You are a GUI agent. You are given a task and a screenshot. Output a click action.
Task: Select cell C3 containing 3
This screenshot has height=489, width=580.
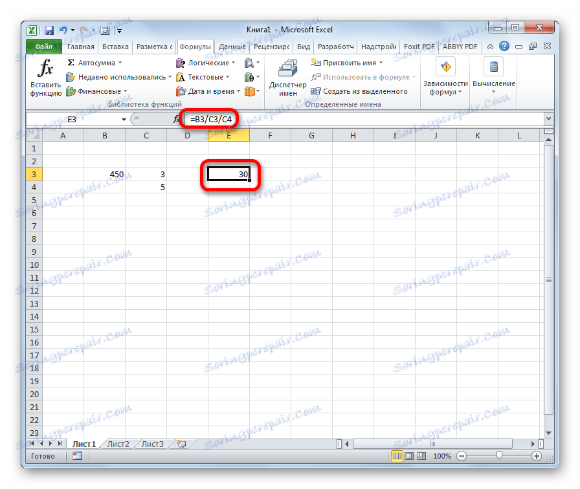pyautogui.click(x=146, y=174)
